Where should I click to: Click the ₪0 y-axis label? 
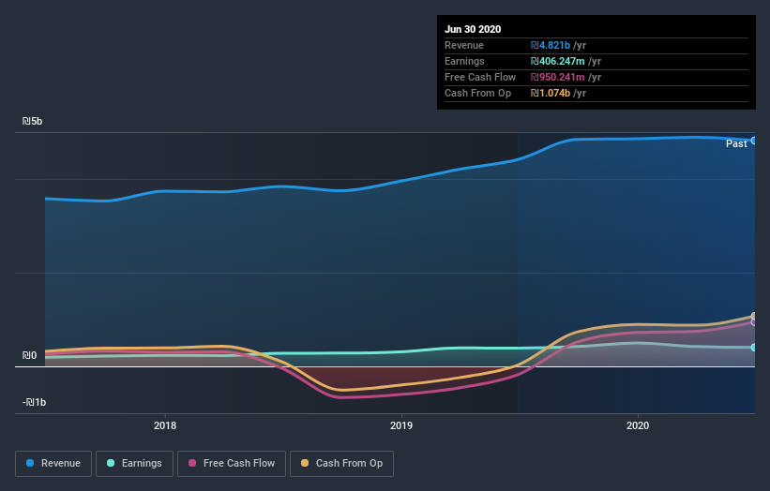point(29,356)
